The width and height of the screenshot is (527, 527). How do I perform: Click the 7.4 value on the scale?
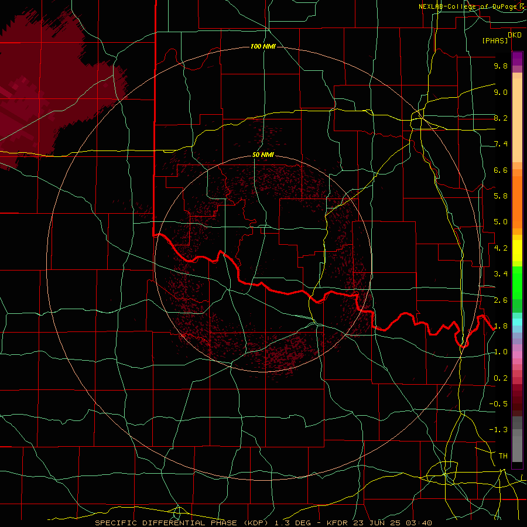pos(501,144)
